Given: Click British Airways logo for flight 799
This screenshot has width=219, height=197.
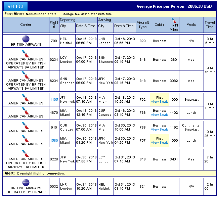Looking at the screenshot, I should pos(26,38).
